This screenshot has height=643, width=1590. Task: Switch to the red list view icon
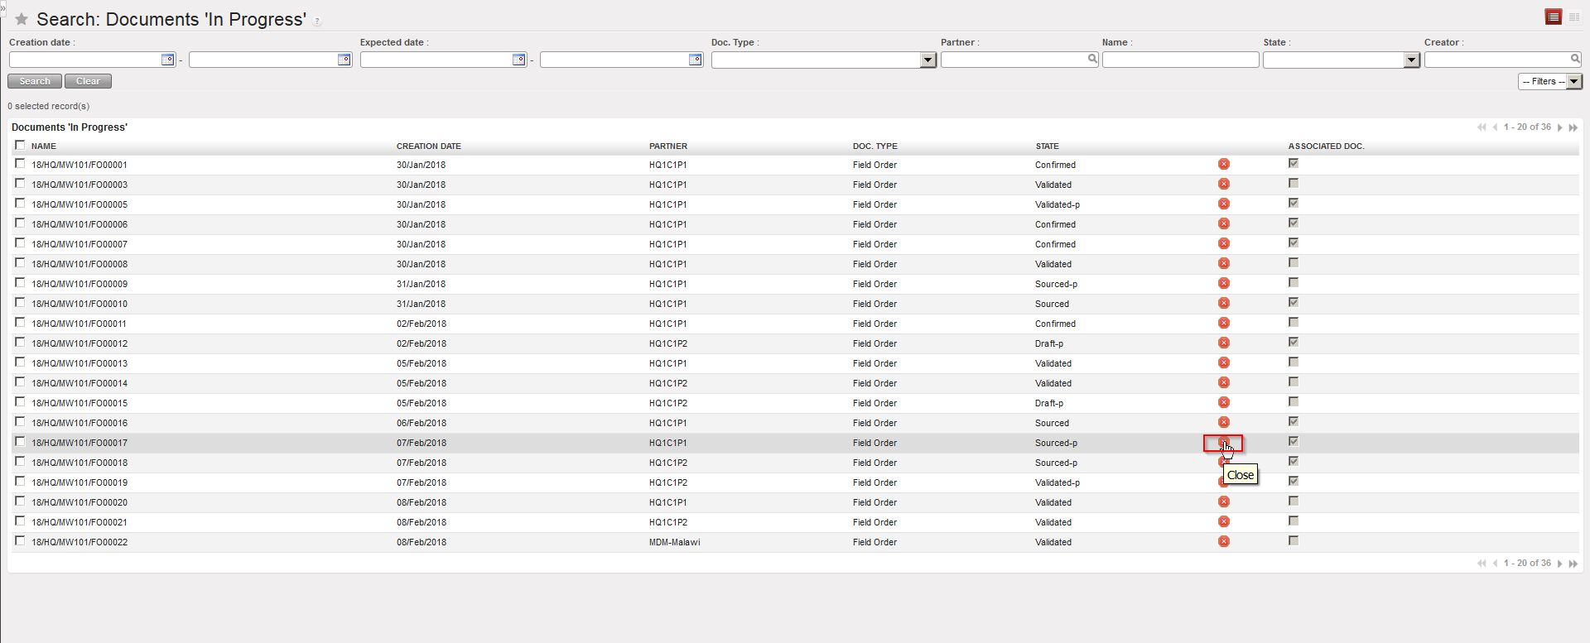(1553, 17)
